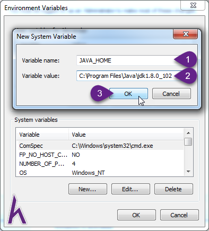Select the NO value of FP_NO_HOST_C
This screenshot has width=209, height=231.
coord(76,155)
